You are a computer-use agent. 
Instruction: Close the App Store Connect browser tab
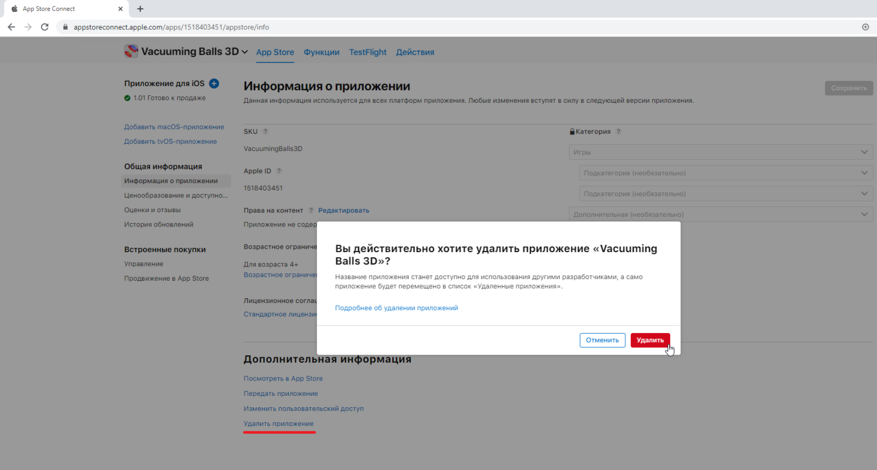tap(120, 9)
